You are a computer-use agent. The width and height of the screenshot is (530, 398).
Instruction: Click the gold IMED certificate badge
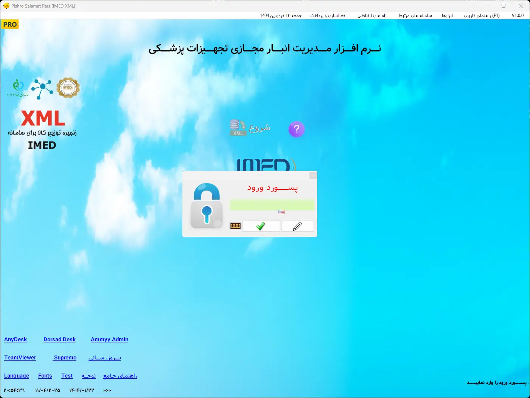(x=68, y=88)
